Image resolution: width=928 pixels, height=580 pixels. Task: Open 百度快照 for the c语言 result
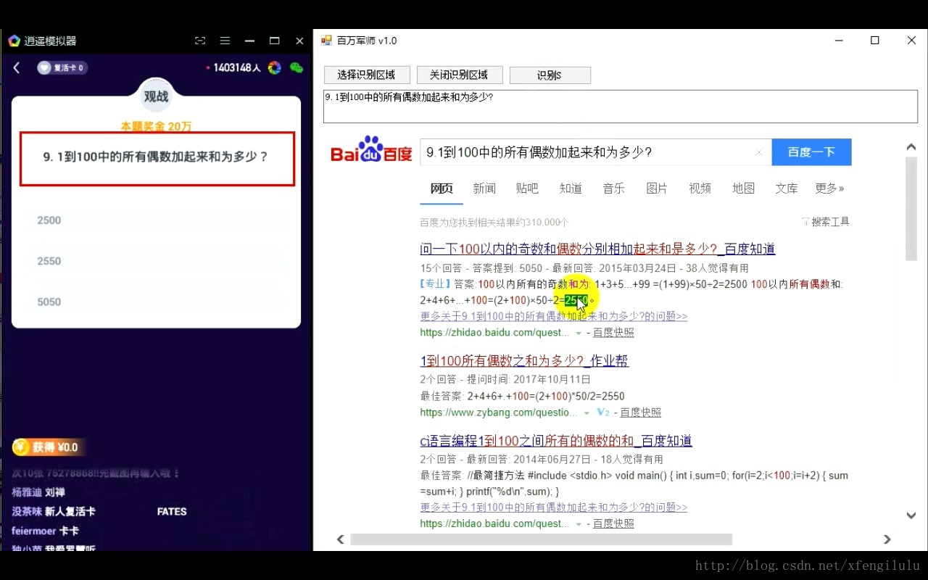click(613, 523)
